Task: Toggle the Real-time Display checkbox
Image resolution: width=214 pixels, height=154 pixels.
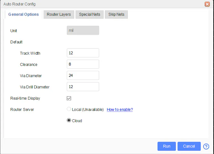Action: [x=69, y=98]
